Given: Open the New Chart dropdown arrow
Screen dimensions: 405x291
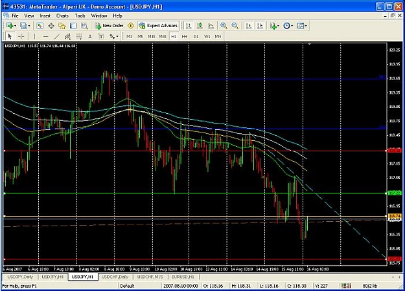Looking at the screenshot, I should point(16,26).
